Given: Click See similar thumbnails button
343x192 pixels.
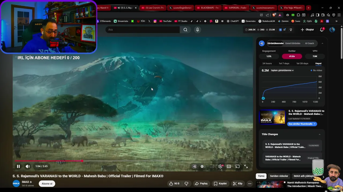Looking at the screenshot, I should coord(302,124).
